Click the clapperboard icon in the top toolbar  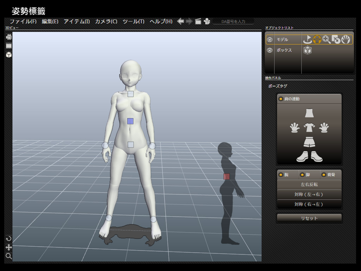pyautogui.click(x=198, y=21)
